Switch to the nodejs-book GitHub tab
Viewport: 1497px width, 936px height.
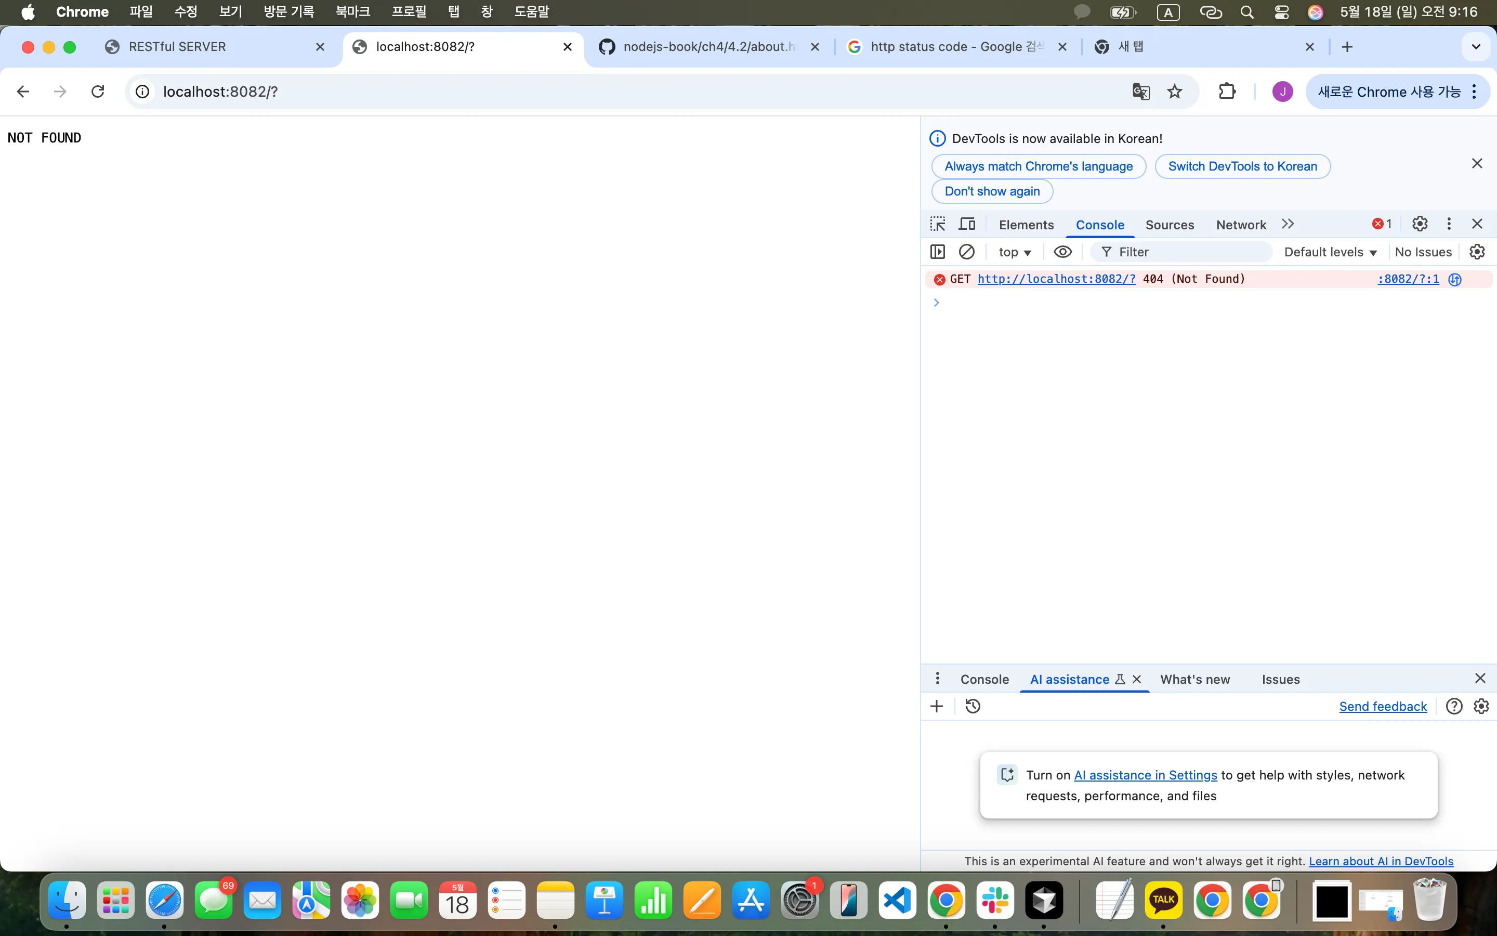pyautogui.click(x=710, y=47)
